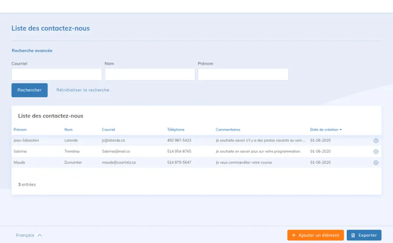Click the Ajouter un élément button

(x=315, y=235)
